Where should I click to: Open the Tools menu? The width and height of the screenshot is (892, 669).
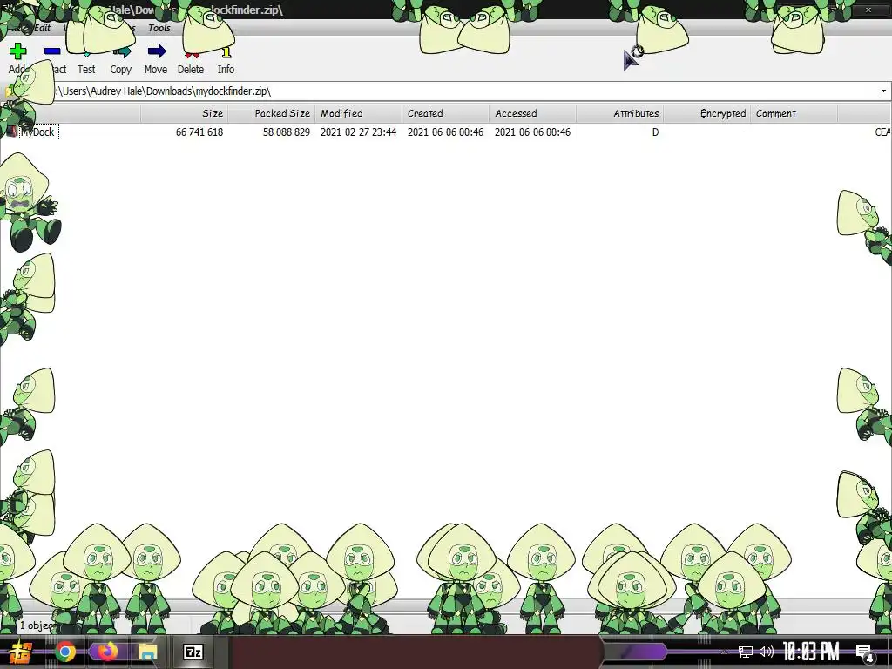point(159,28)
